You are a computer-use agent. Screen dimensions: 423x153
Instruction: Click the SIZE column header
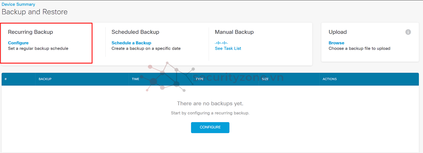click(x=265, y=79)
